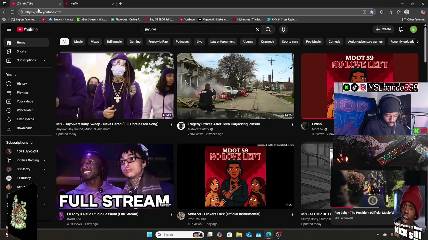This screenshot has width=428, height=240.
Task: Select the Albums filter chip
Action: pos(248,42)
